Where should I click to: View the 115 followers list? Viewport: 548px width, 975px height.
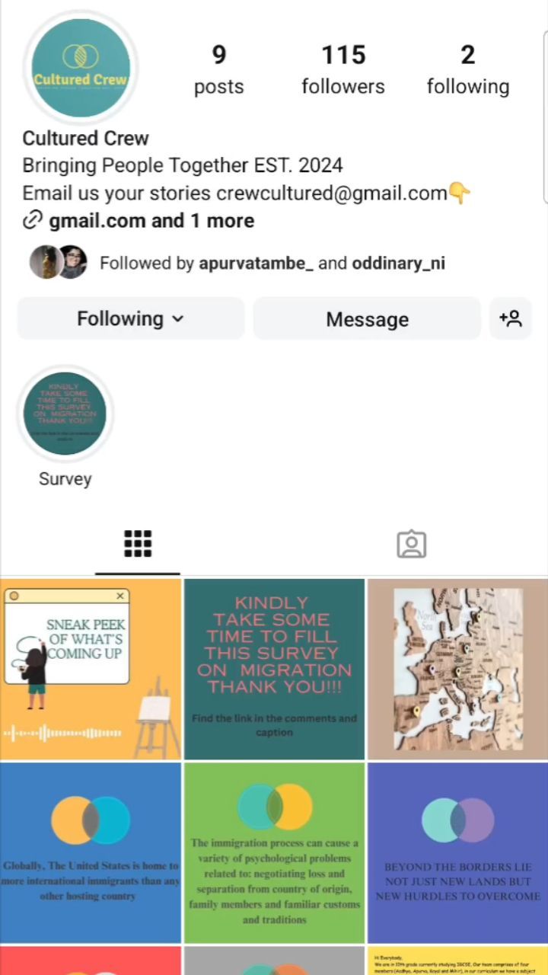click(x=343, y=70)
